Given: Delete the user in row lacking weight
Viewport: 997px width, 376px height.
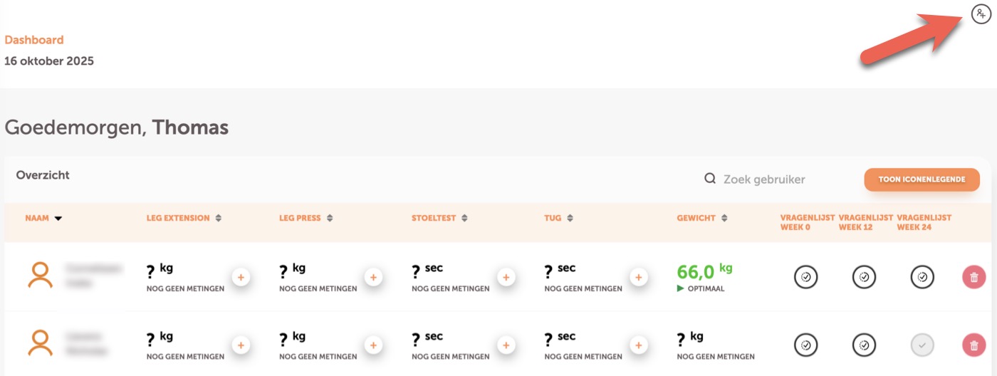Looking at the screenshot, I should [973, 345].
